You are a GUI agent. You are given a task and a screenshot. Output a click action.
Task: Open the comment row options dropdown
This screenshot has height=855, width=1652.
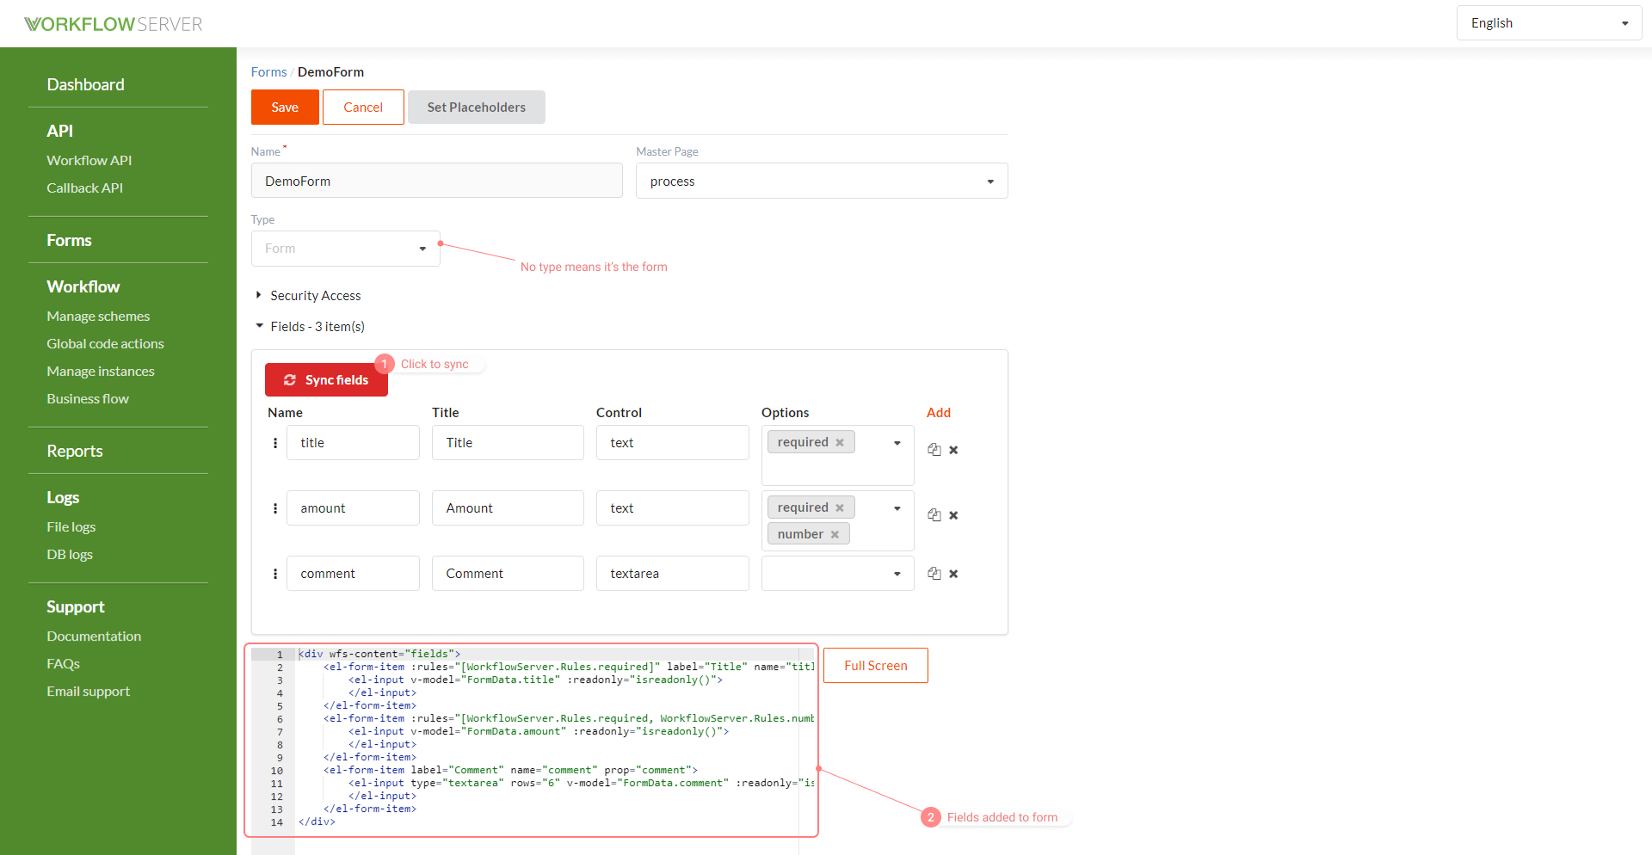(x=837, y=574)
